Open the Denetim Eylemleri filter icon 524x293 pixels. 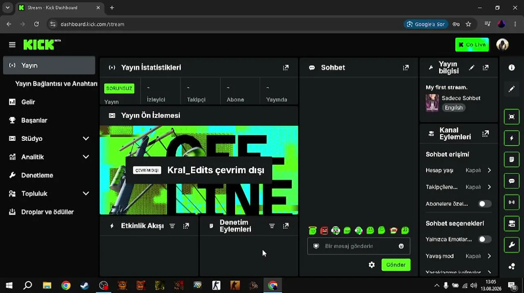pos(272,226)
